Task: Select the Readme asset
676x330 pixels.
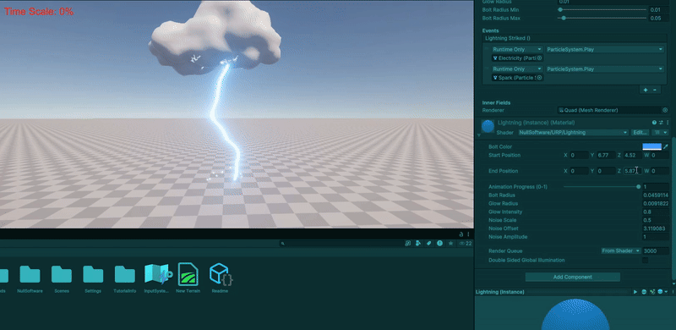Action: [220, 278]
